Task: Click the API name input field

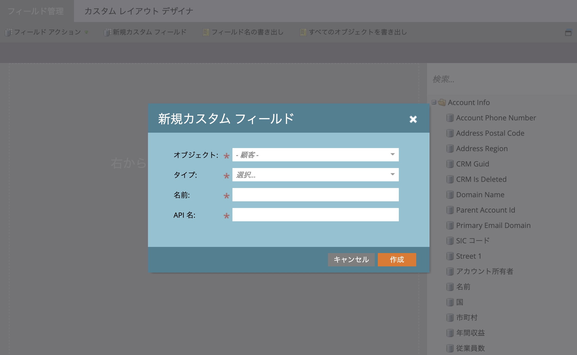Action: (315, 215)
